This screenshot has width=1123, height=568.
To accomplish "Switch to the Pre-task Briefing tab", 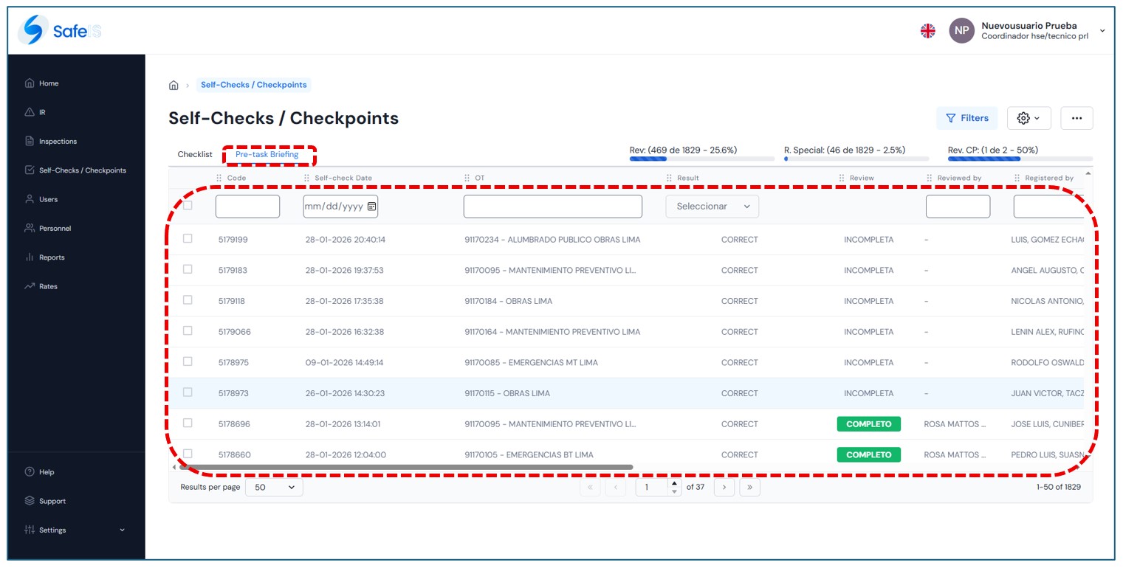I will click(267, 155).
